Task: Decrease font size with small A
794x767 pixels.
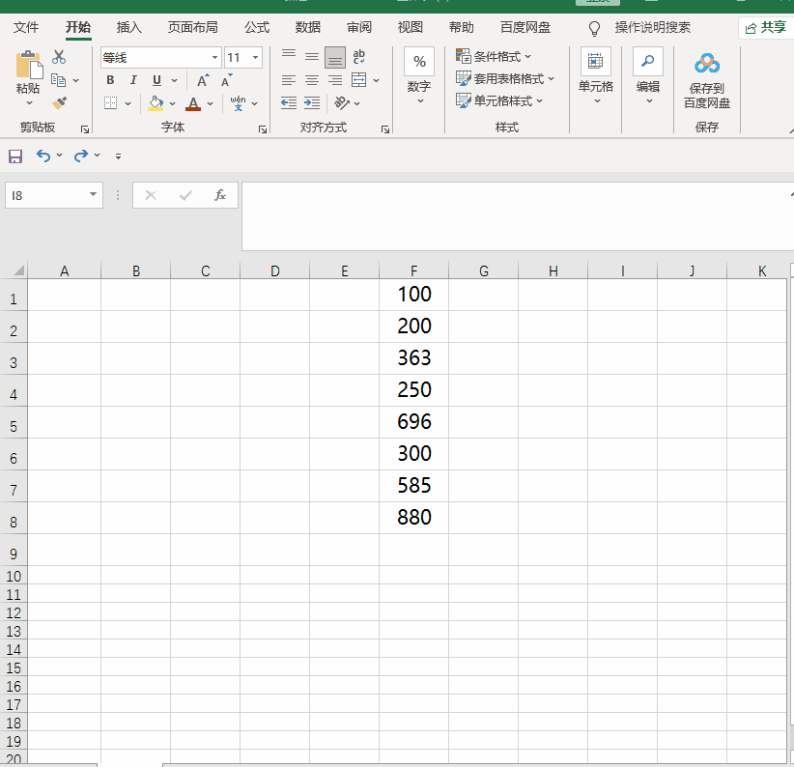Action: click(x=226, y=80)
